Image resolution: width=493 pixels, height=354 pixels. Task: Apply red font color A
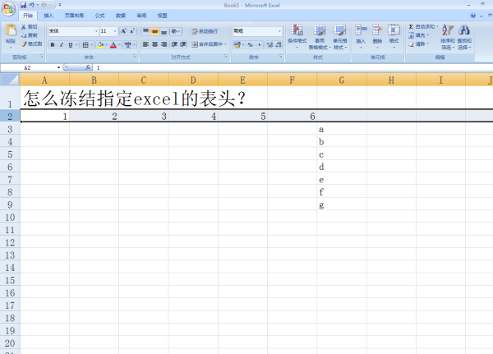click(x=113, y=45)
